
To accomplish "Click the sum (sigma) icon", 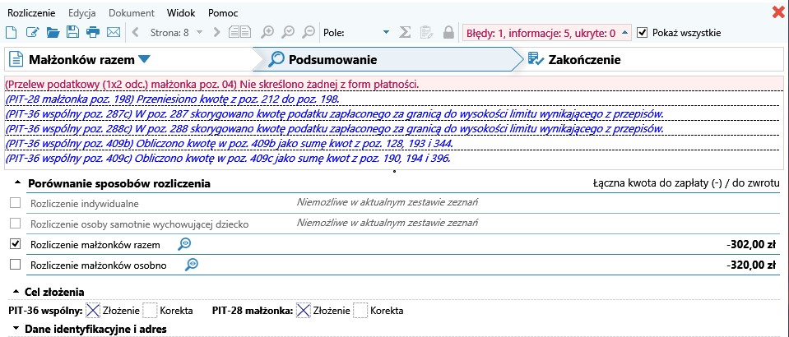I will tap(405, 33).
